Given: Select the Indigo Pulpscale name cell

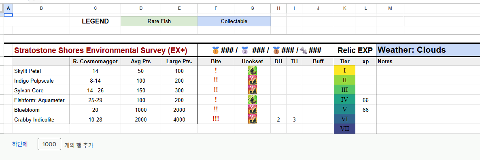Looking at the screenshot, I should coord(41,81).
